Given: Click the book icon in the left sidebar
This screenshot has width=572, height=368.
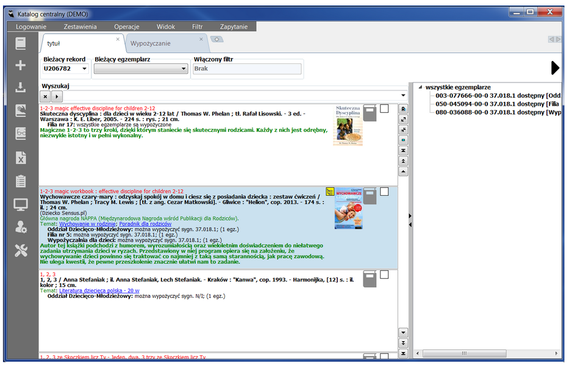Looking at the screenshot, I should click(x=21, y=44).
